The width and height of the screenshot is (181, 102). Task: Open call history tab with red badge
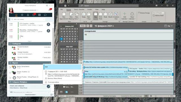[x=34, y=15]
